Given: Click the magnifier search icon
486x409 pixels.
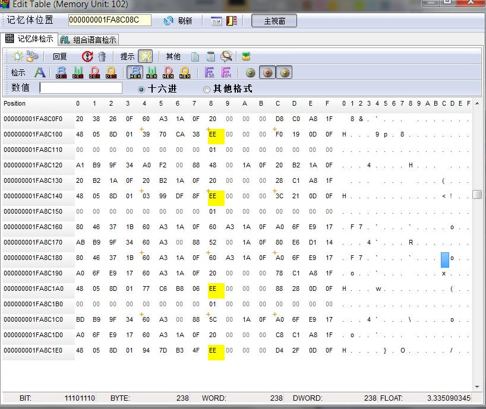Looking at the screenshot, I should tap(226, 56).
